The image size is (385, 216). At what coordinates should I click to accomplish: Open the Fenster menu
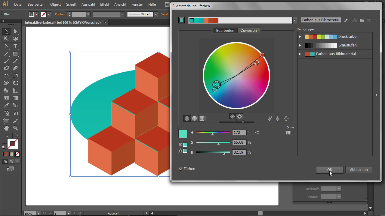[x=137, y=4]
